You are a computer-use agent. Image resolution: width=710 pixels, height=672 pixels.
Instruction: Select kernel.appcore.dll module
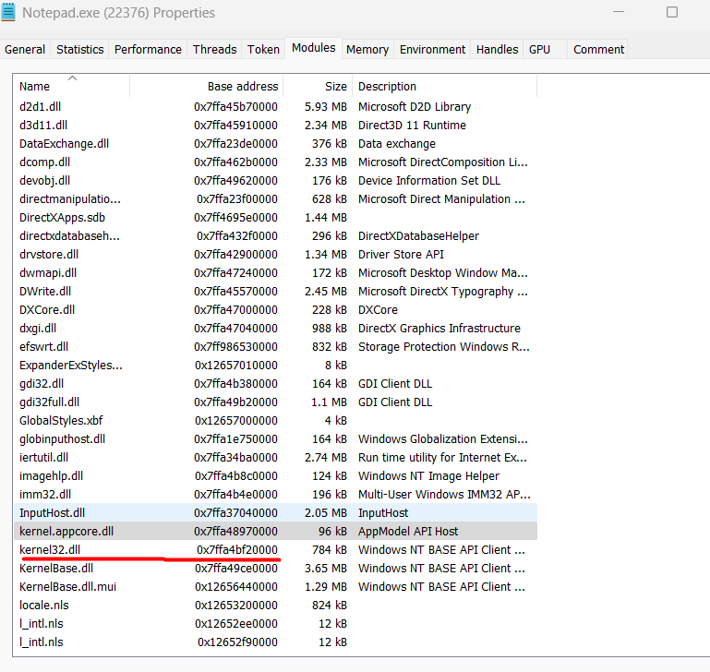(276, 532)
